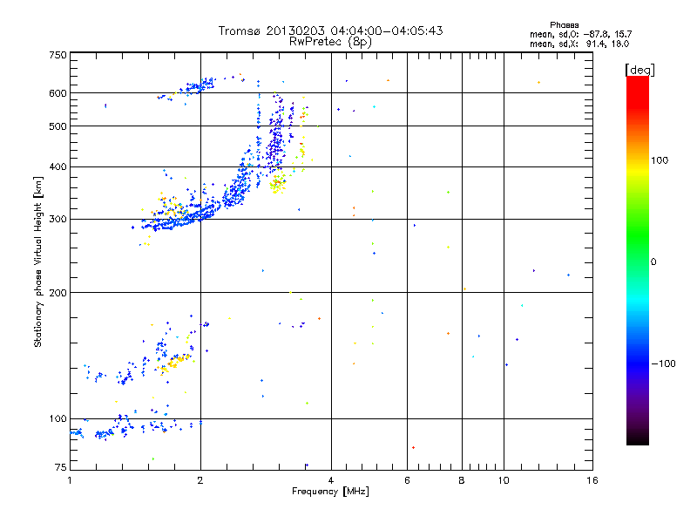Screen dimensions: 697x523
Task: Click the orange data point above 600 km near 12 MHz
Action: click(x=538, y=82)
